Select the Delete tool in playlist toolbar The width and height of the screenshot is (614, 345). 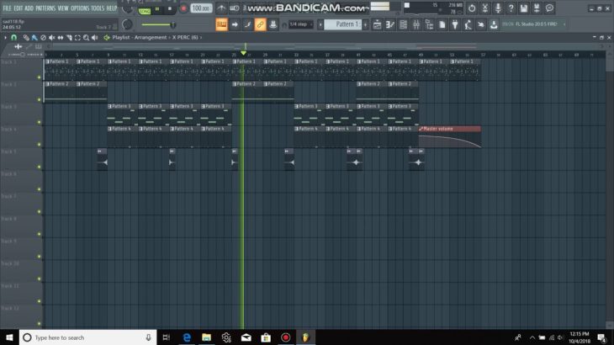(x=43, y=38)
